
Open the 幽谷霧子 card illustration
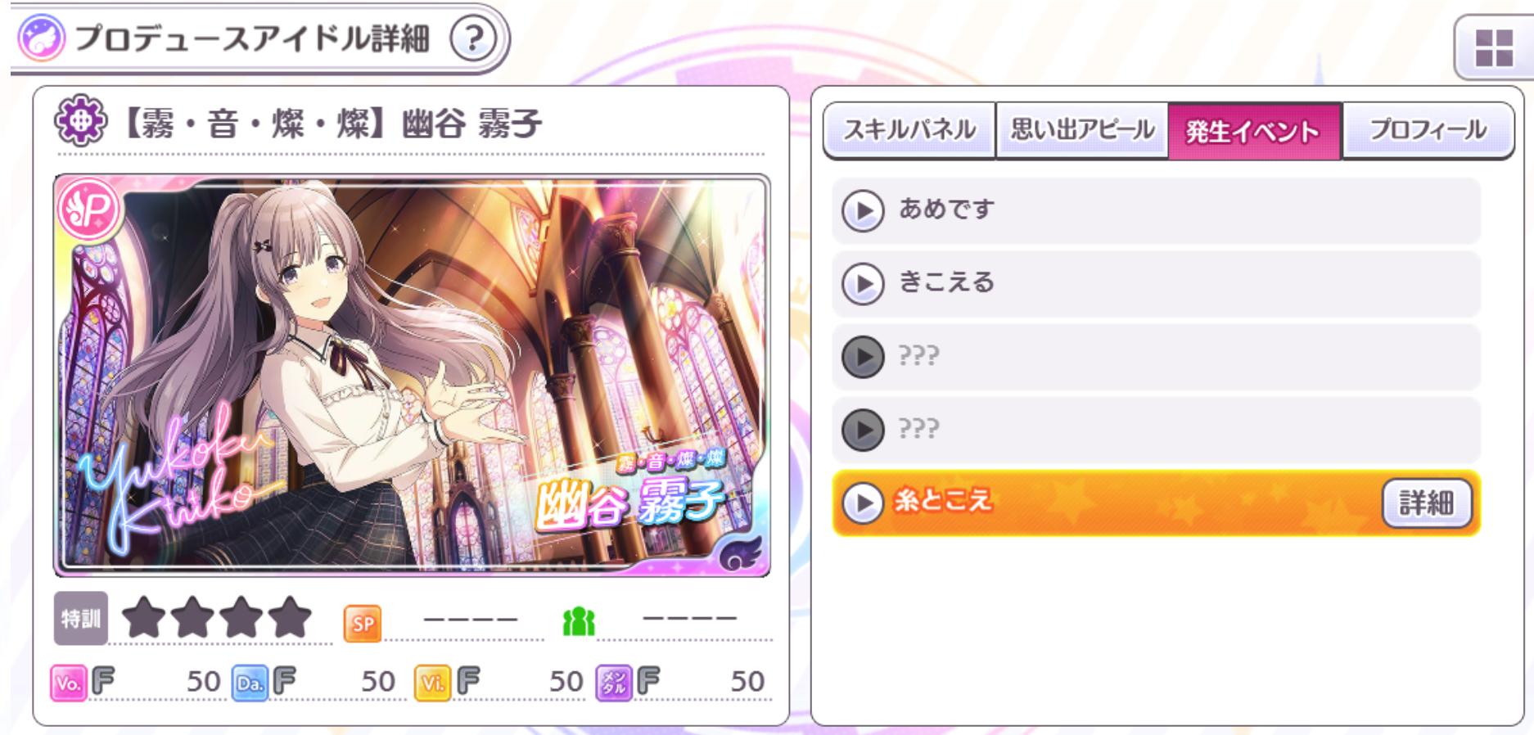point(412,376)
